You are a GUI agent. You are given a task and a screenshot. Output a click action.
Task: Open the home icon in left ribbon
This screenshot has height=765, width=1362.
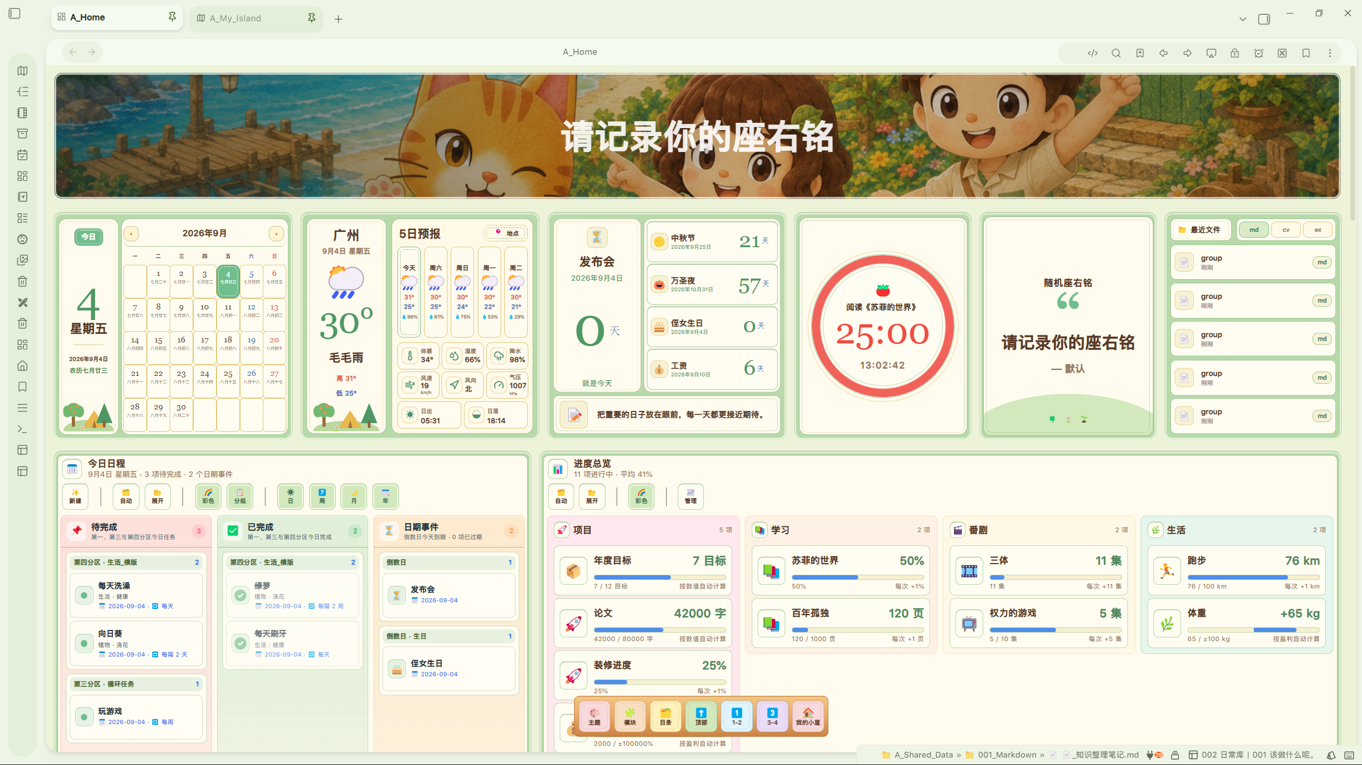(x=22, y=366)
